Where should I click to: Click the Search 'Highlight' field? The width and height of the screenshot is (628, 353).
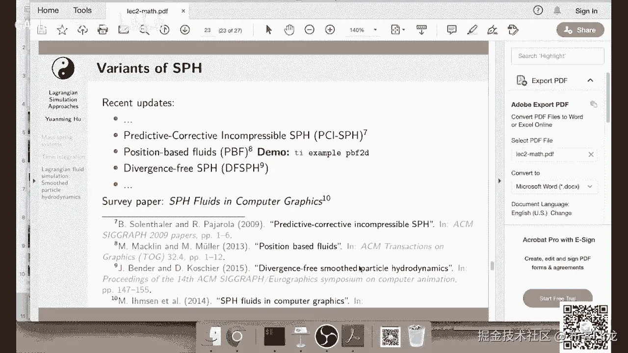(557, 56)
